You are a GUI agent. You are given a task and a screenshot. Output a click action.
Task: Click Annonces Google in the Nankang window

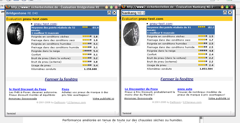tap(138, 99)
